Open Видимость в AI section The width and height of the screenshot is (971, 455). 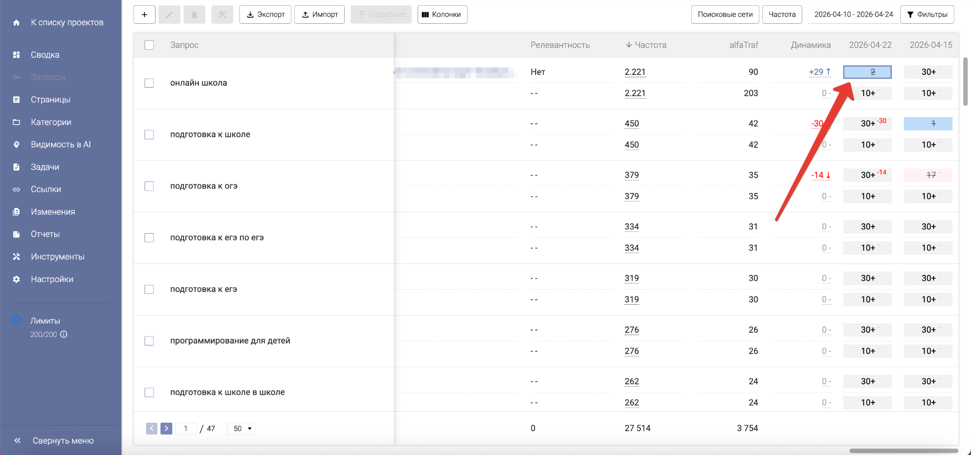60,145
